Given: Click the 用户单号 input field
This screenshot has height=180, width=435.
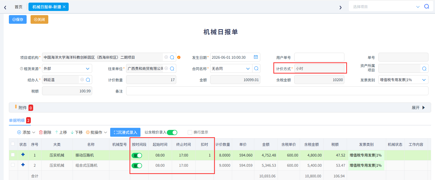Looking at the screenshot, I should pyautogui.click(x=319, y=57).
